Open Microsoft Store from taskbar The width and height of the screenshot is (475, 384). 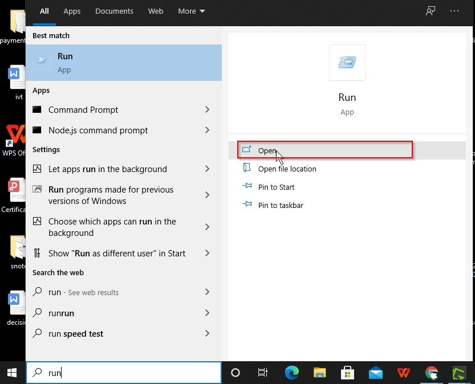[x=347, y=373]
